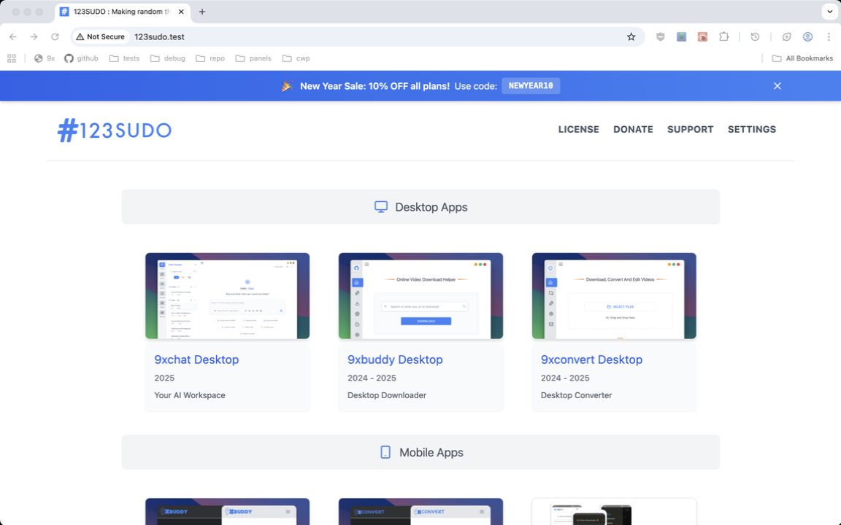This screenshot has width=841, height=525.
Task: Click the performance leaf icon
Action: 786,36
